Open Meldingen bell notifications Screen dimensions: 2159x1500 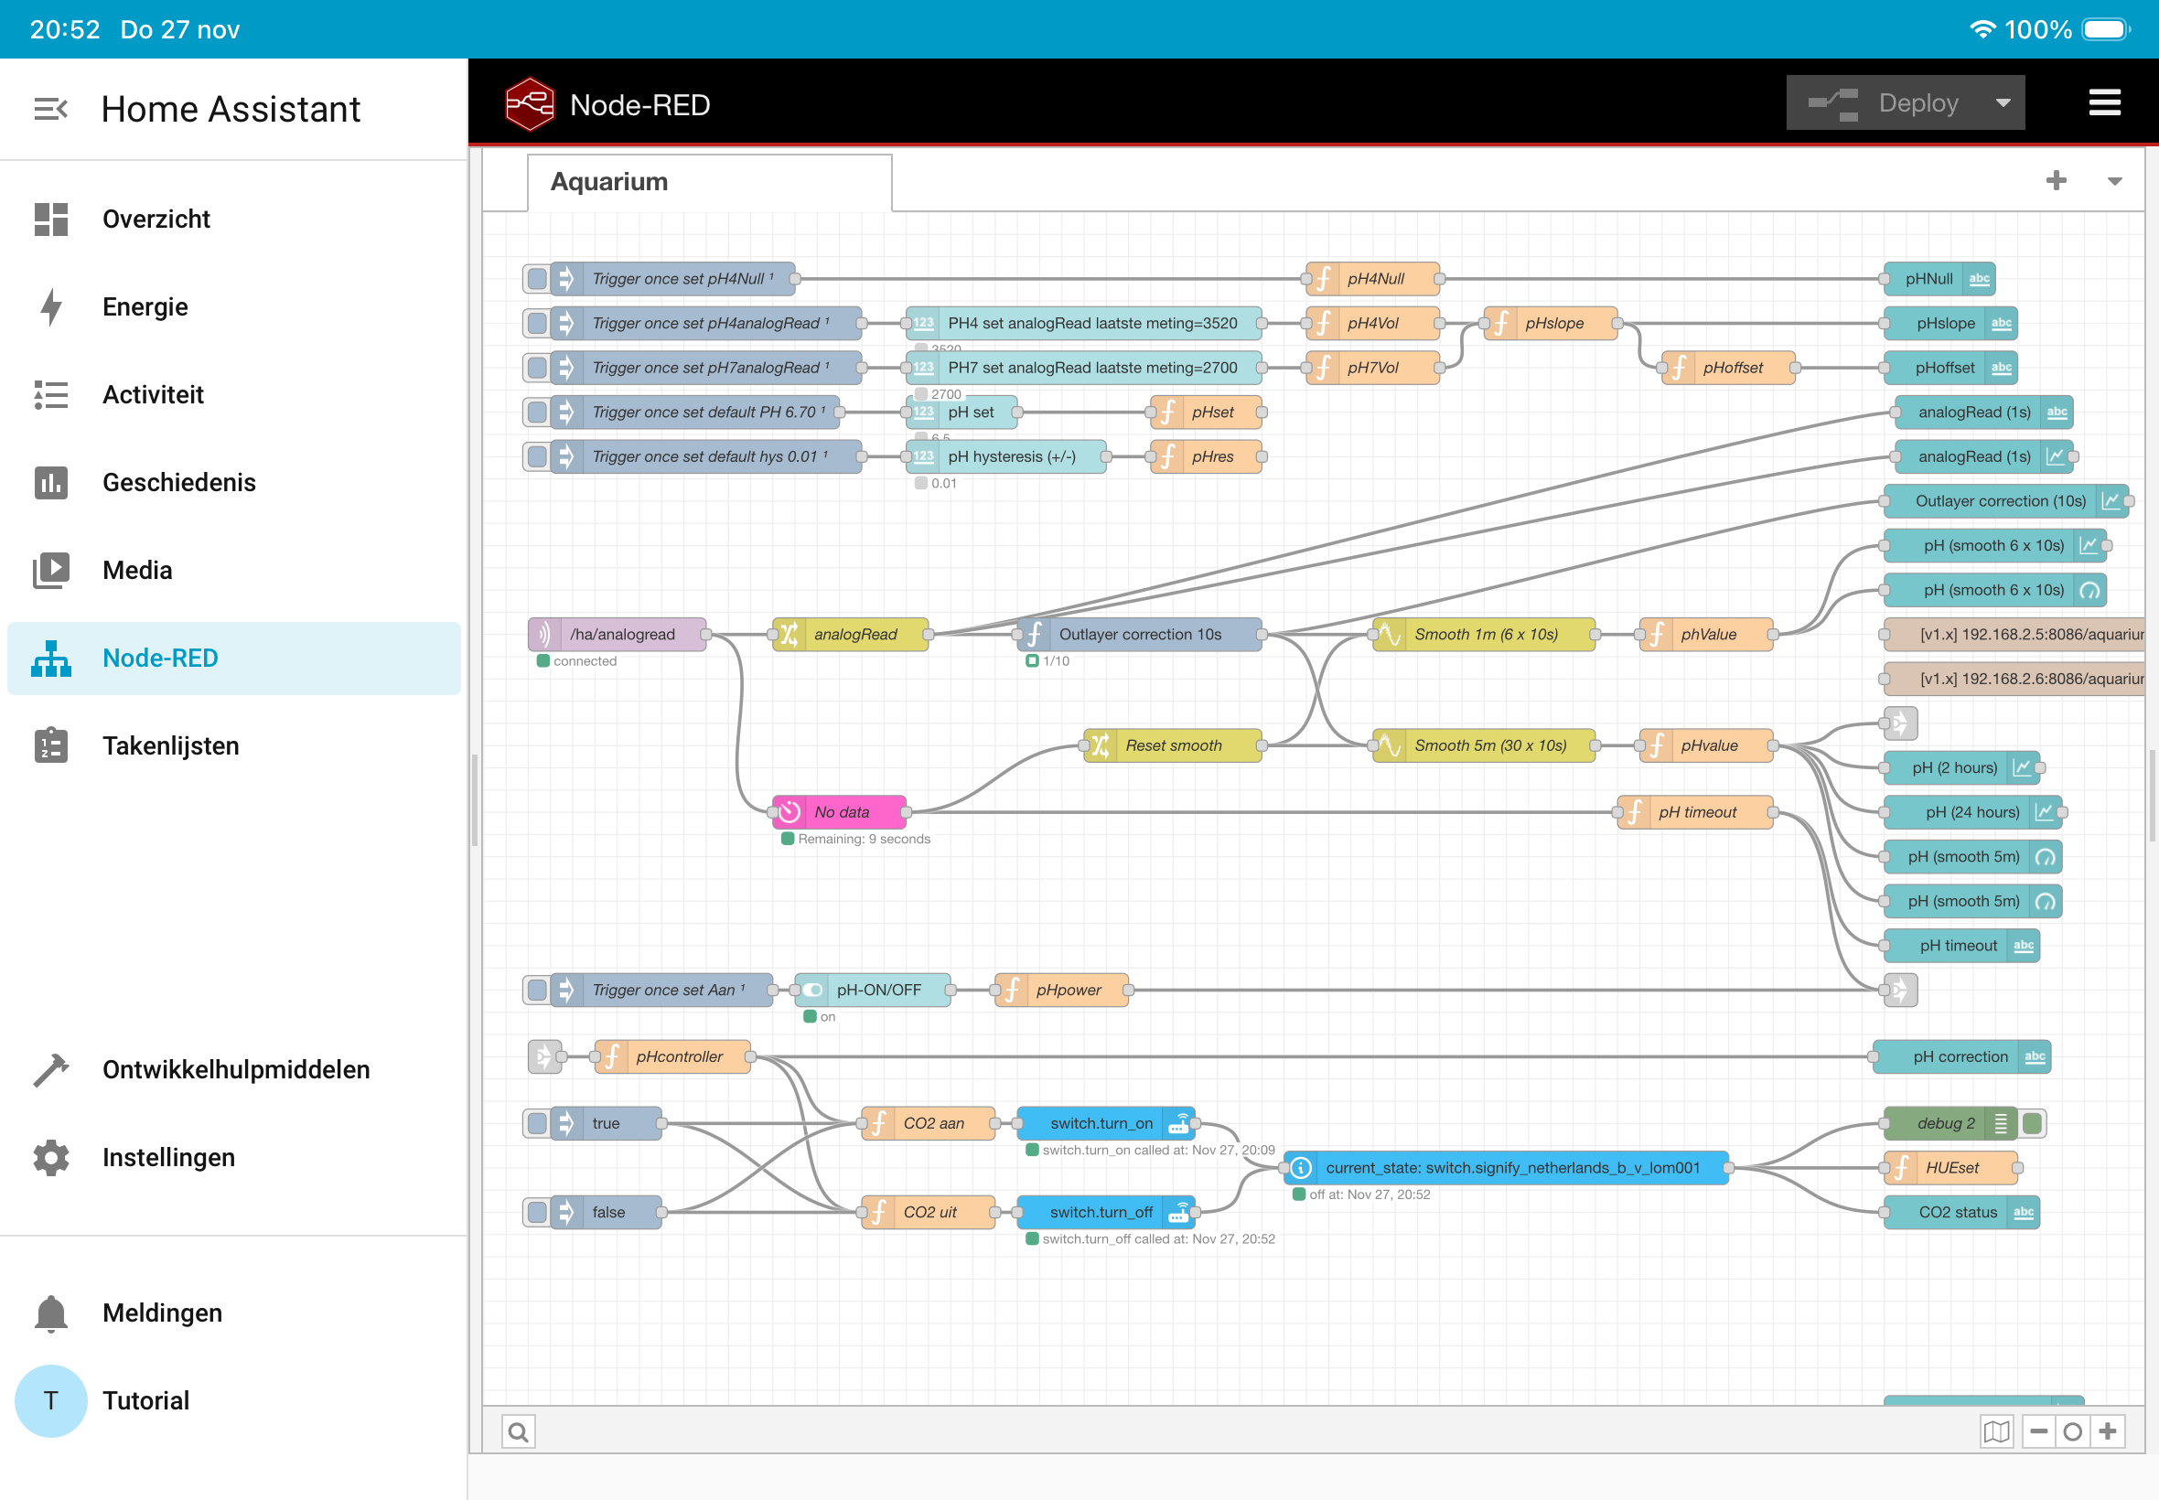50,1313
